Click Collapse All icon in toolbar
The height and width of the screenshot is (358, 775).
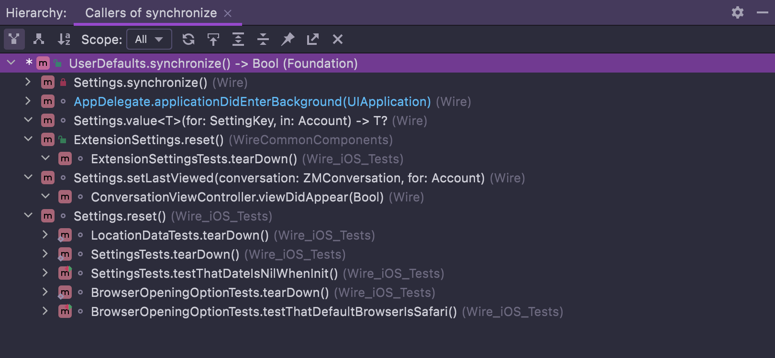(263, 39)
